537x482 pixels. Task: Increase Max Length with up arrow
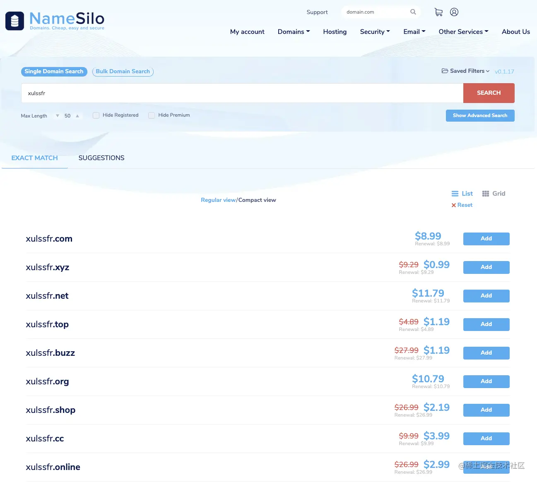pyautogui.click(x=77, y=116)
